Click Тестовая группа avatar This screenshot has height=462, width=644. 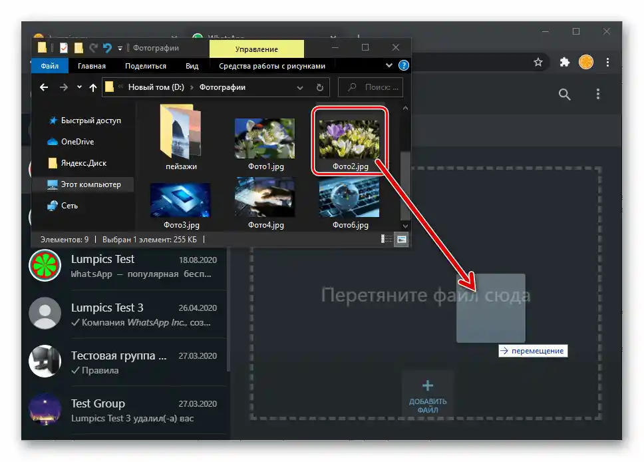45,361
